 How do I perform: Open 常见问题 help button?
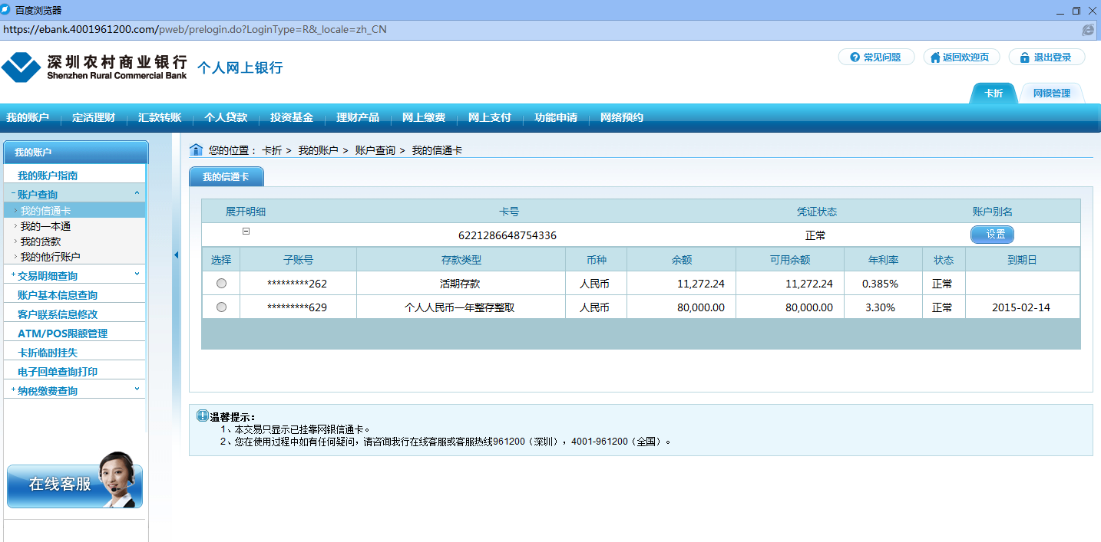(x=875, y=57)
